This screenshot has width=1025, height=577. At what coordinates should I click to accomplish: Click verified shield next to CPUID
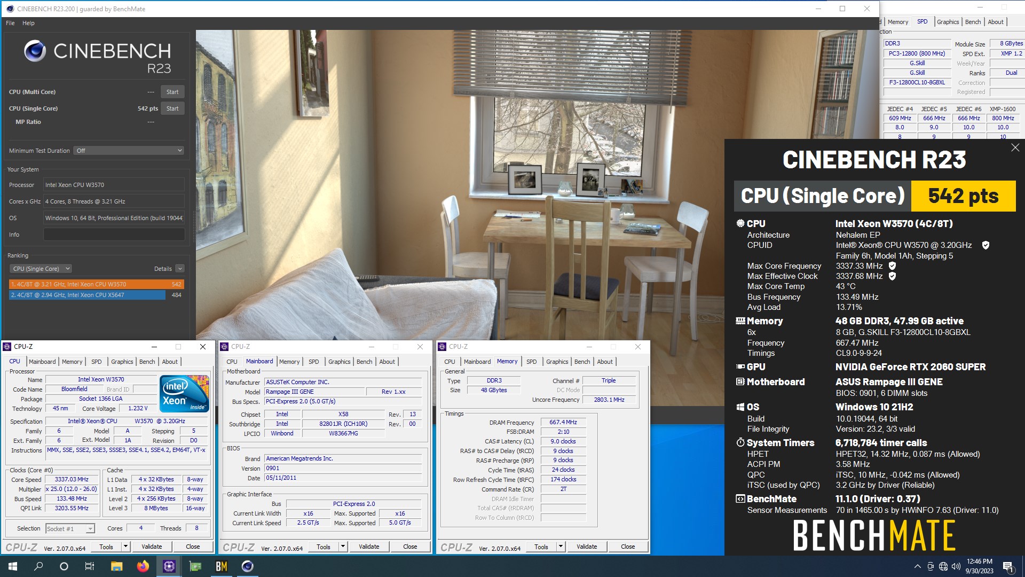[x=985, y=245]
